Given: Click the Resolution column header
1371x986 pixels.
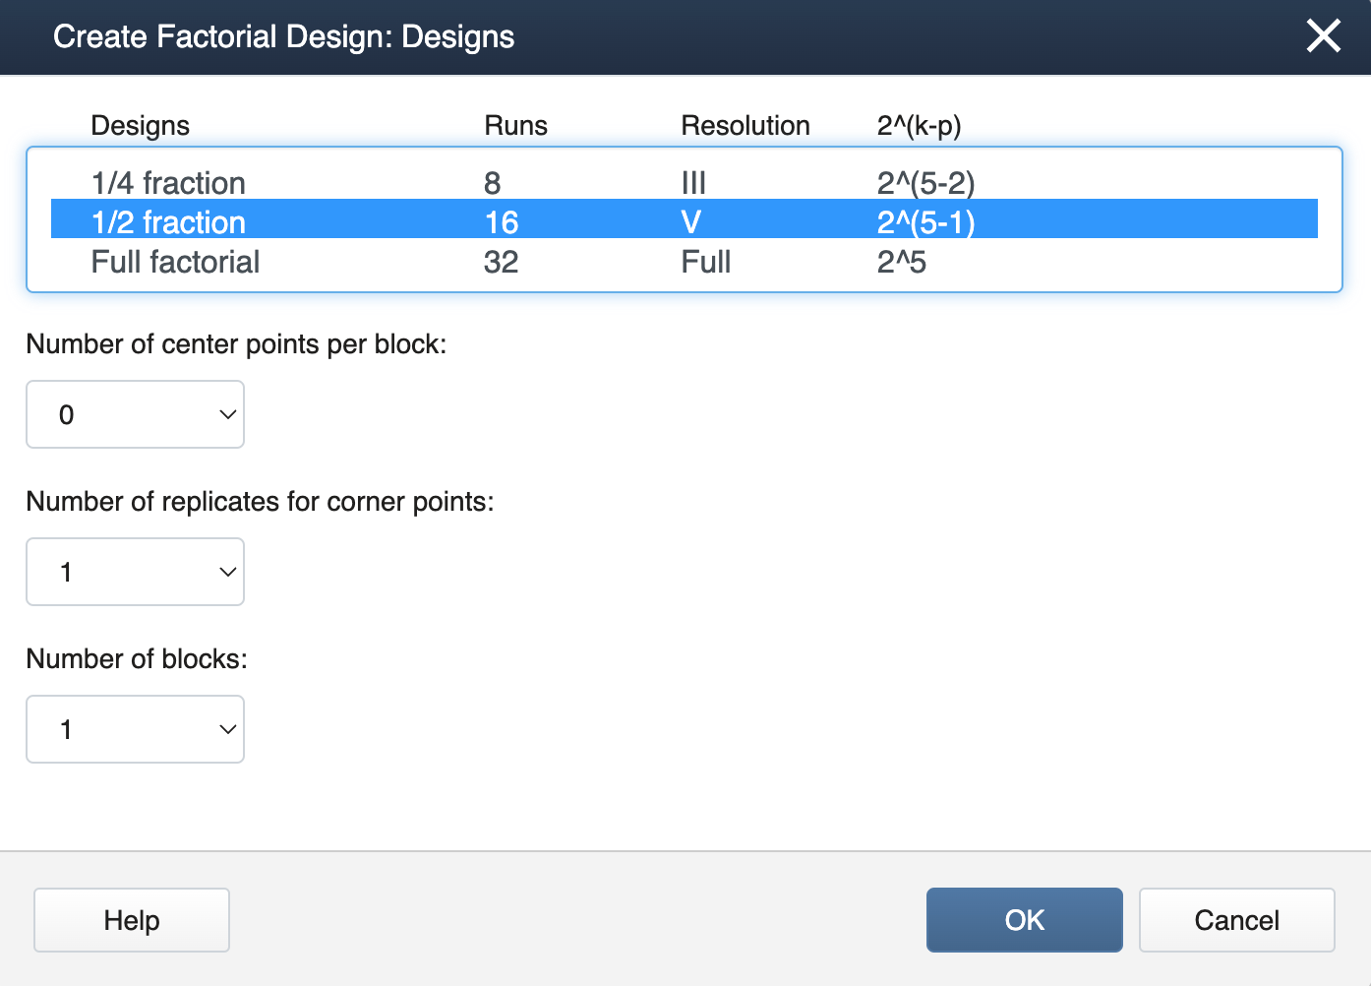Looking at the screenshot, I should tap(745, 126).
